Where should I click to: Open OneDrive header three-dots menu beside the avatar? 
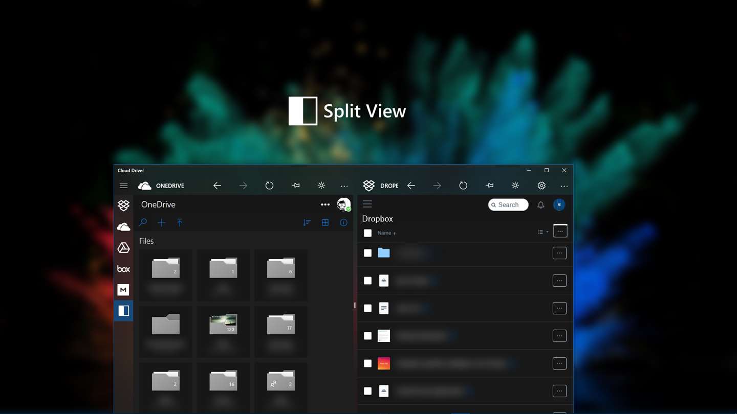point(325,204)
